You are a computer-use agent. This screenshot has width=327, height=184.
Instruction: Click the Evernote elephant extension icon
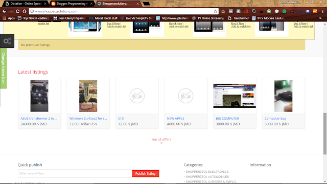click(x=253, y=11)
